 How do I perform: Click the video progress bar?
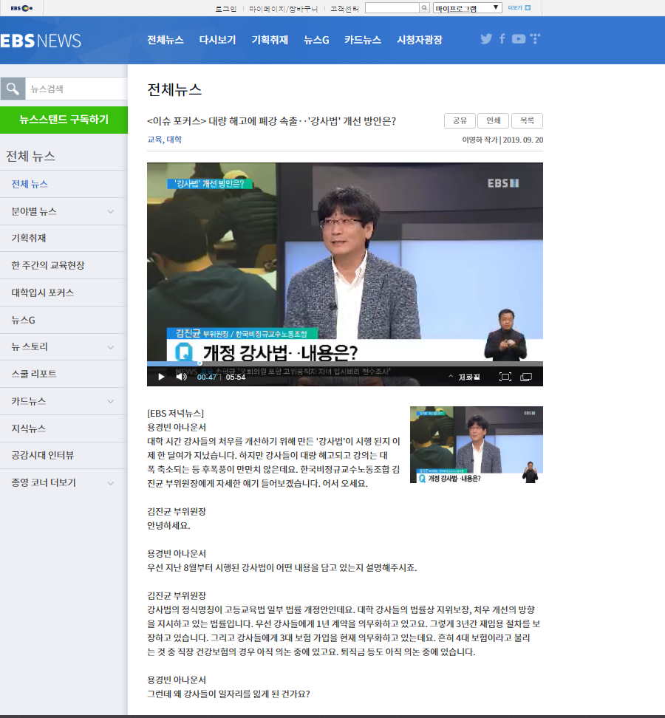pos(344,363)
